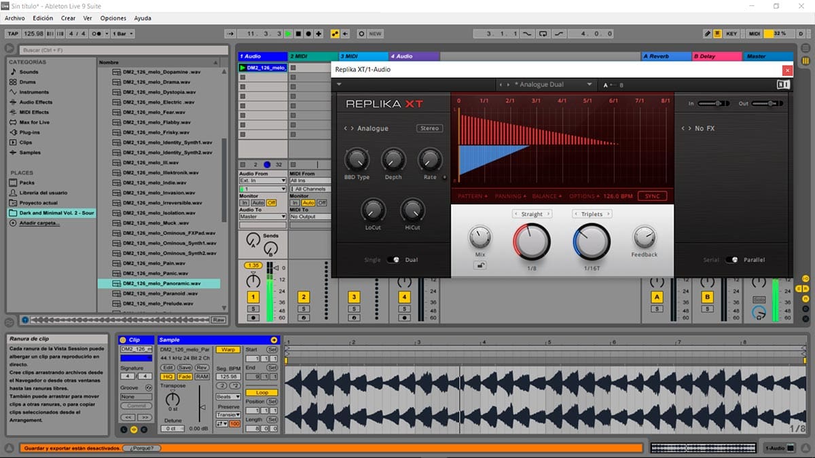Click the In level slider in Replika
The image size is (815, 458).
[x=714, y=103]
